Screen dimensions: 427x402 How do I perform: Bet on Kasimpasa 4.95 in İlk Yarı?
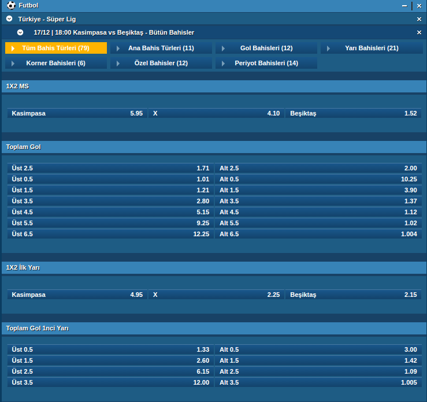(77, 295)
